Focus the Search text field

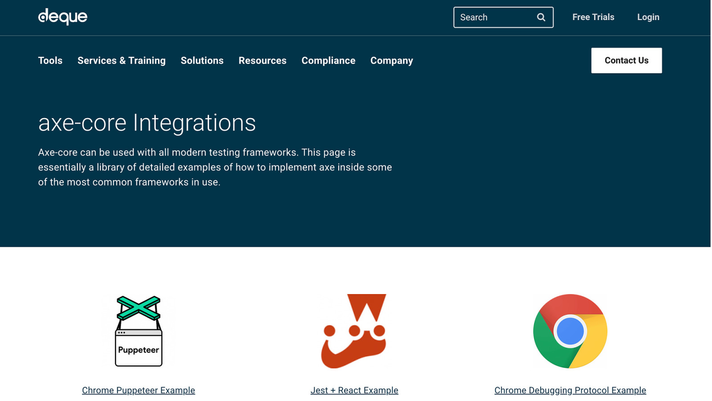[x=495, y=17]
